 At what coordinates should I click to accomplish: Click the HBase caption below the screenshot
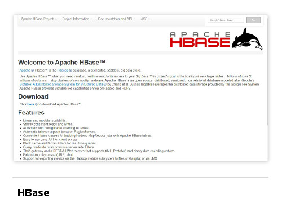click(x=33, y=193)
